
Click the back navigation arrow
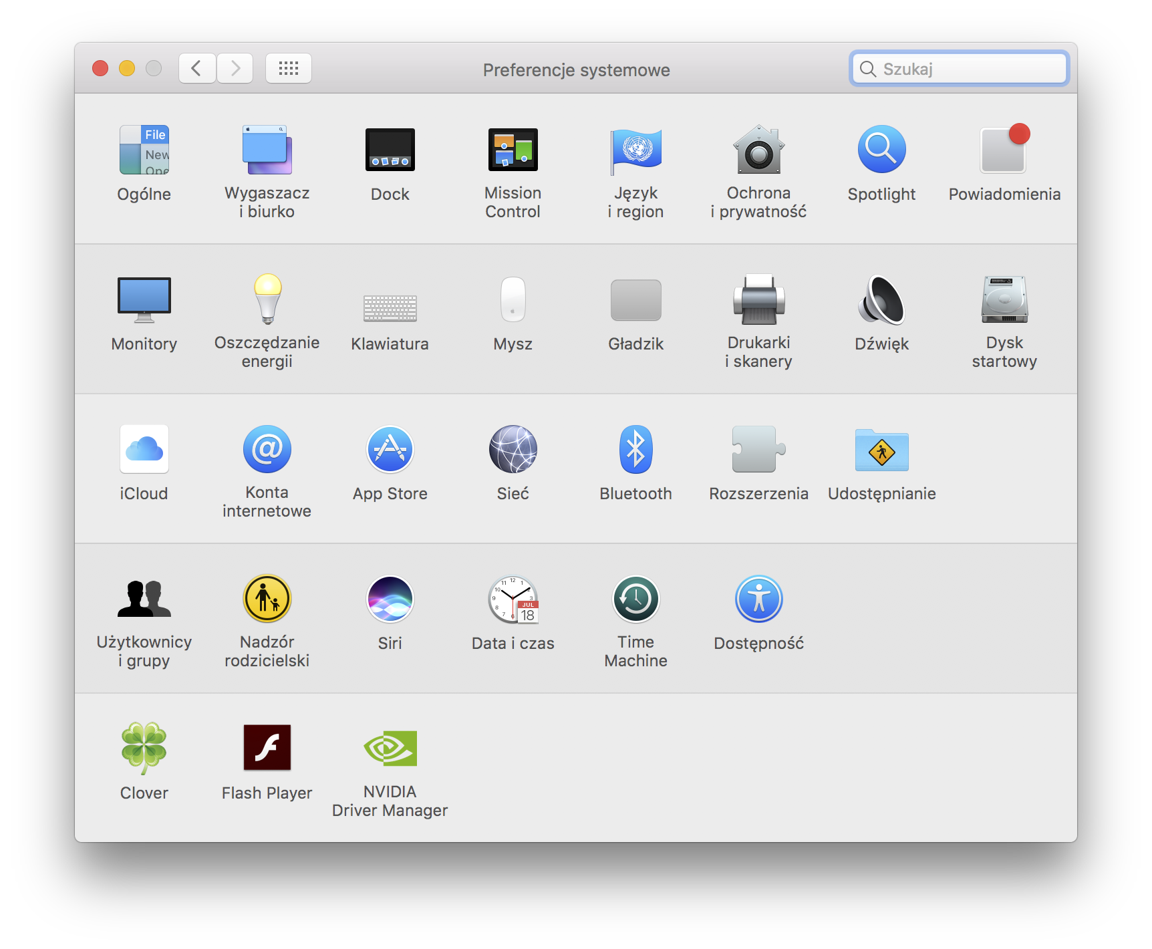click(x=196, y=68)
